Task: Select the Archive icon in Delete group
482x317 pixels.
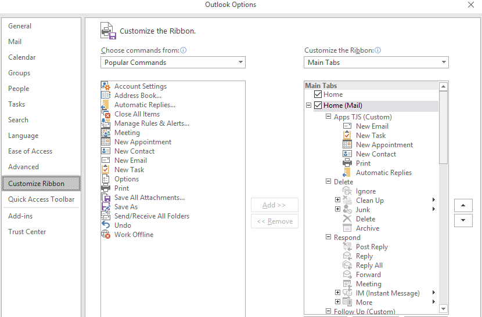Action: click(347, 228)
